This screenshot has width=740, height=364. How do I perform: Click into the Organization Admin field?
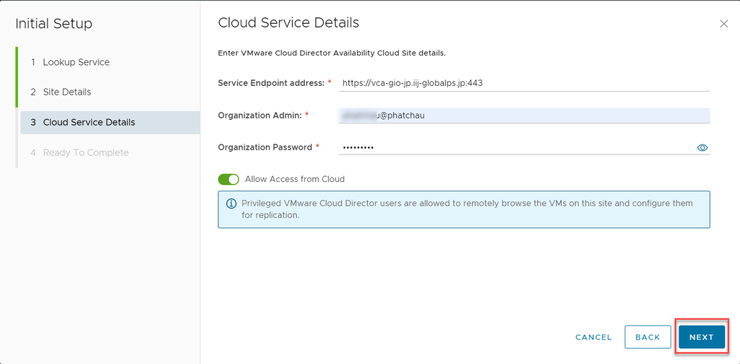(x=524, y=116)
